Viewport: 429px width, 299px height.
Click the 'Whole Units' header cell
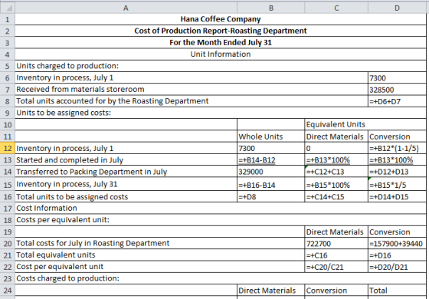pyautogui.click(x=271, y=136)
